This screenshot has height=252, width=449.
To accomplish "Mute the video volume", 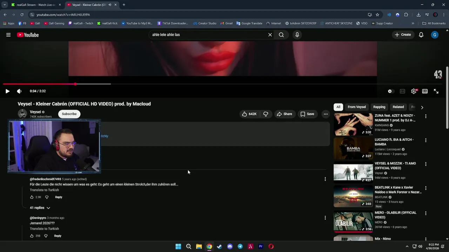I will pyautogui.click(x=19, y=91).
